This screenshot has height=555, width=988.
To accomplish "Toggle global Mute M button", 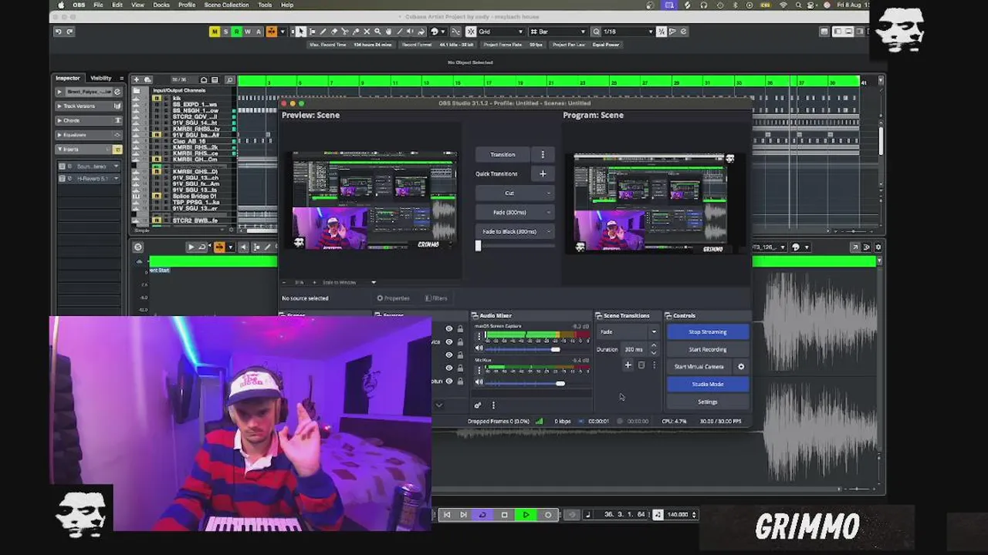I will point(215,32).
